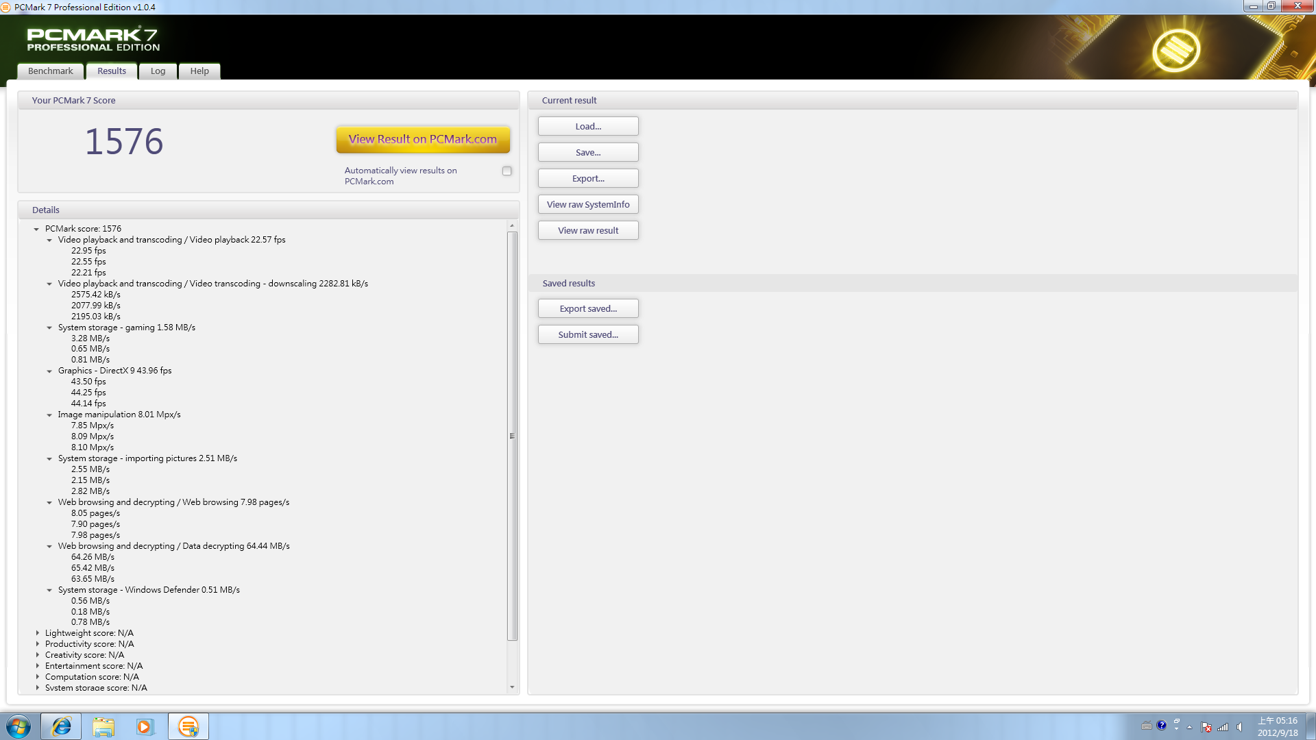Expand the Creativity score node

37,655
